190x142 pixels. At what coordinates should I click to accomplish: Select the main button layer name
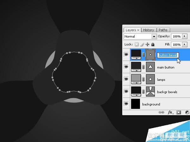point(166,68)
